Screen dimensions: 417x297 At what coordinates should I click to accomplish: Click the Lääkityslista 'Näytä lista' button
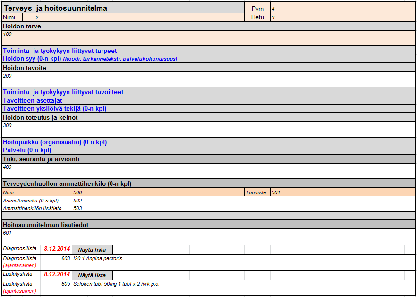coord(92,275)
